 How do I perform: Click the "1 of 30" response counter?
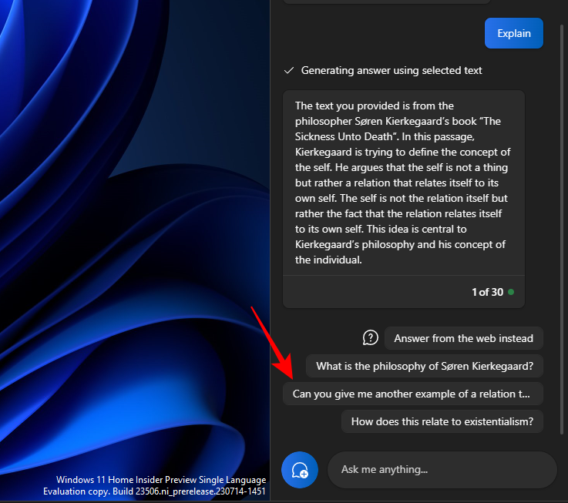pyautogui.click(x=487, y=292)
